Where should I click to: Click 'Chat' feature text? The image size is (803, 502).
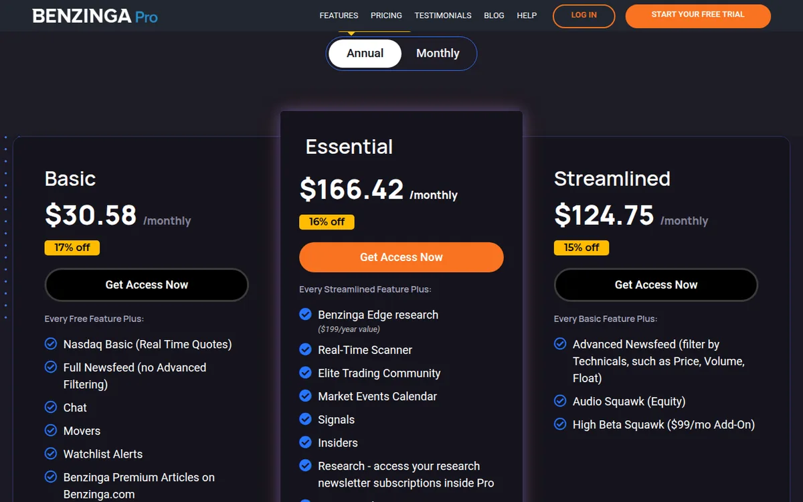(x=75, y=408)
